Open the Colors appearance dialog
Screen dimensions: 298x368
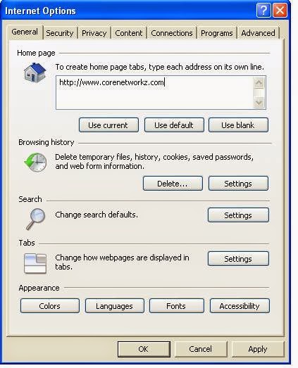click(x=50, y=306)
